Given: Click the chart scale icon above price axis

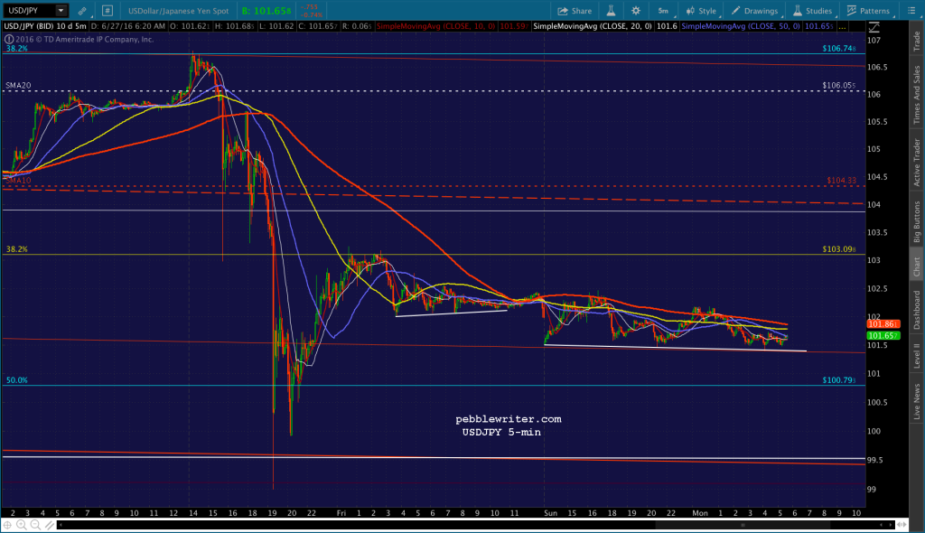Looking at the screenshot, I should click(874, 27).
